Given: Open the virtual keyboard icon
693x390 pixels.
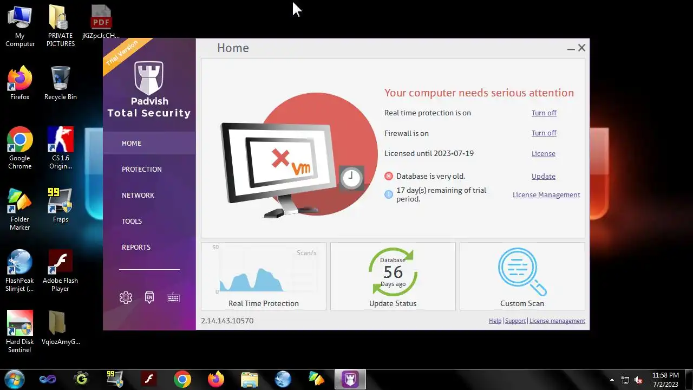Looking at the screenshot, I should coord(173,297).
